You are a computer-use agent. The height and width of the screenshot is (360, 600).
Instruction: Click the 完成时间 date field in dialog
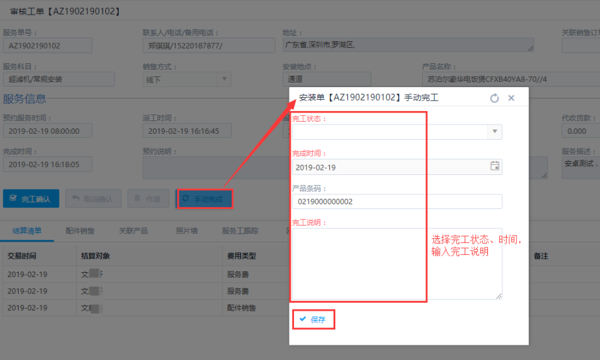pos(390,167)
